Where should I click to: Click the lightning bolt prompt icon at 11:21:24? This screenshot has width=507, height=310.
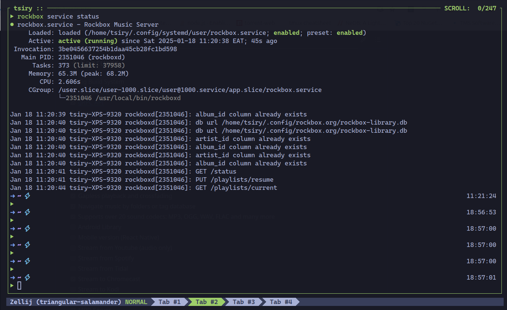[27, 196]
